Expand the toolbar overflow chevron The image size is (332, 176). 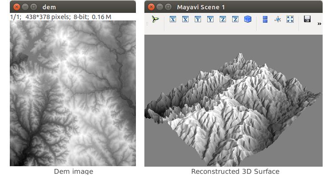(319, 24)
